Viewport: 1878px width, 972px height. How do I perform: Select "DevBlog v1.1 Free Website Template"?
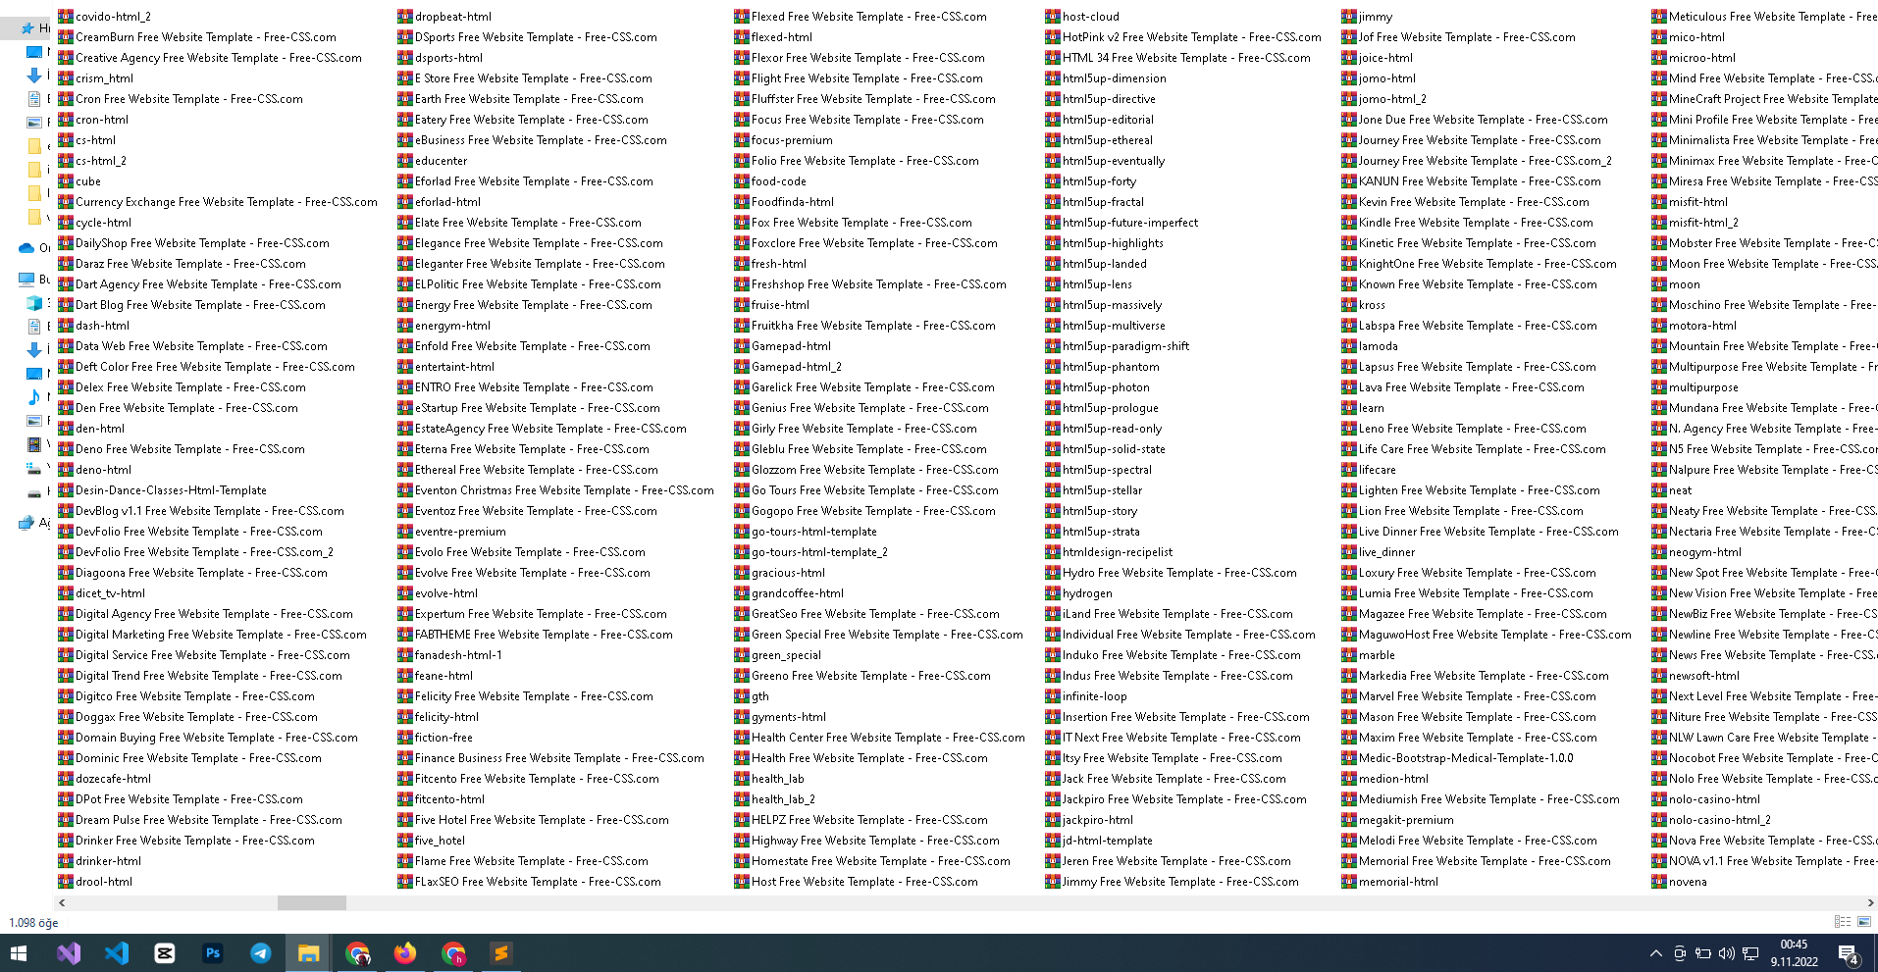(x=201, y=511)
